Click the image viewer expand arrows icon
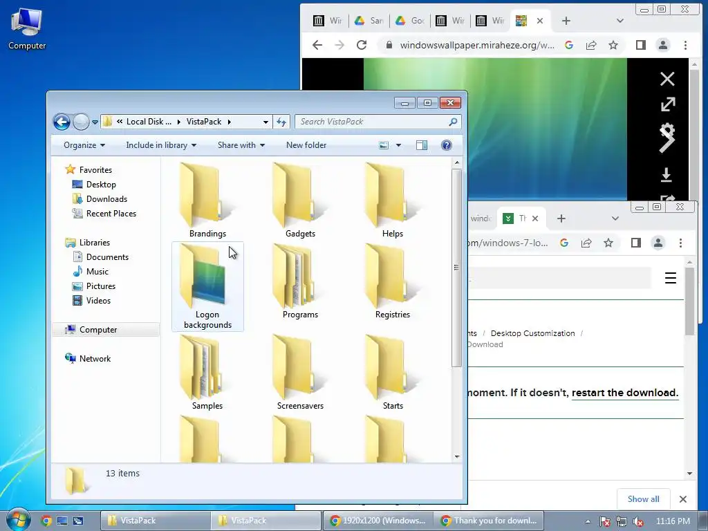The image size is (708, 531). coord(667,104)
